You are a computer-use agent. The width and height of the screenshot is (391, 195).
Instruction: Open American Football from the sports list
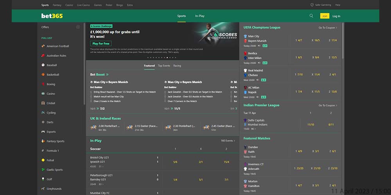click(57, 46)
